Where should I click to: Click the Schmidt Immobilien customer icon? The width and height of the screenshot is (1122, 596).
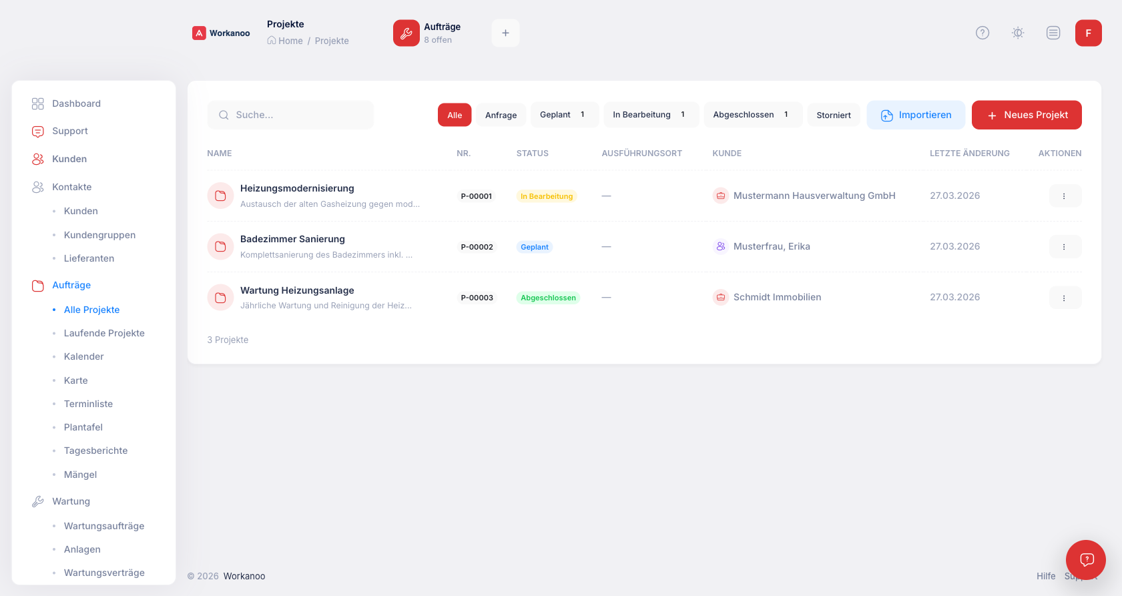pyautogui.click(x=720, y=297)
